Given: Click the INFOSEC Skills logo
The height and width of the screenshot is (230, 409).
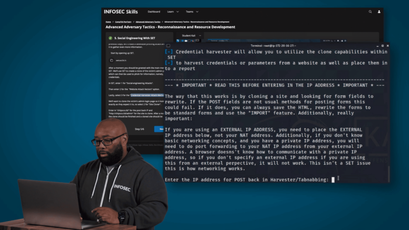Looking at the screenshot, I should [120, 11].
